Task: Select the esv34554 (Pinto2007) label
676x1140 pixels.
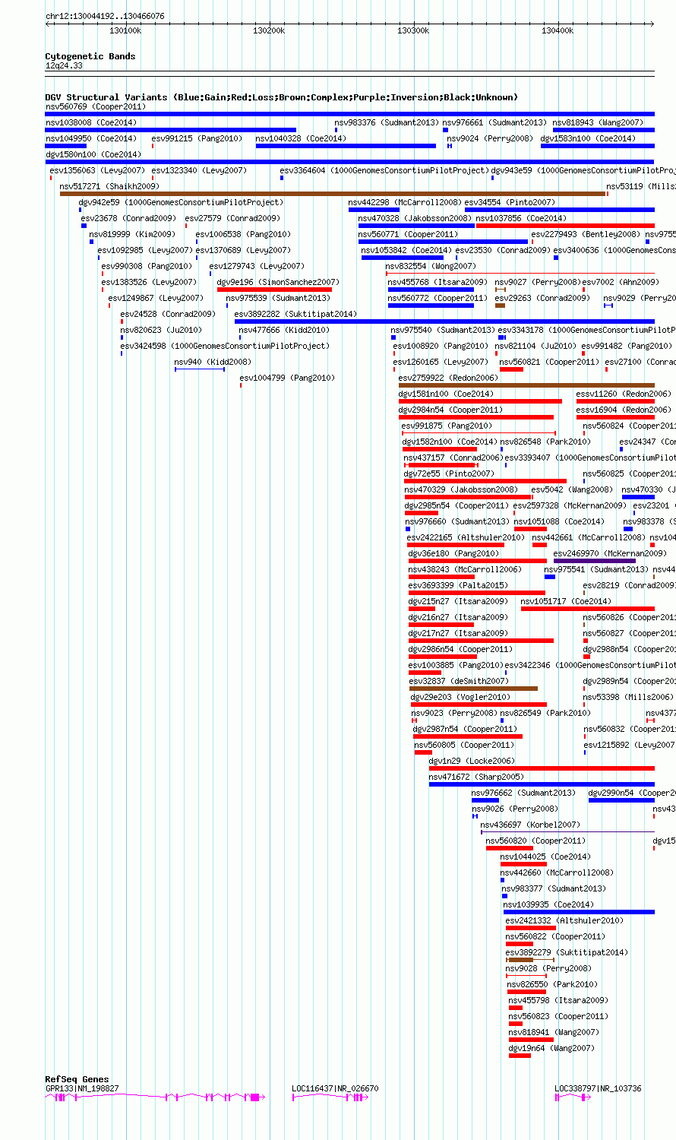Action: [510, 202]
